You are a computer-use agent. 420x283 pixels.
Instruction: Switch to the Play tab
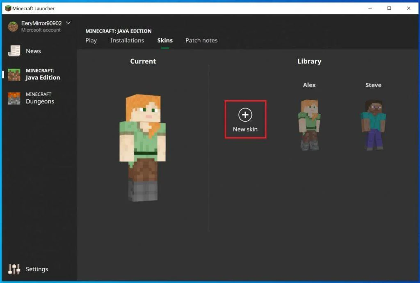coord(91,40)
